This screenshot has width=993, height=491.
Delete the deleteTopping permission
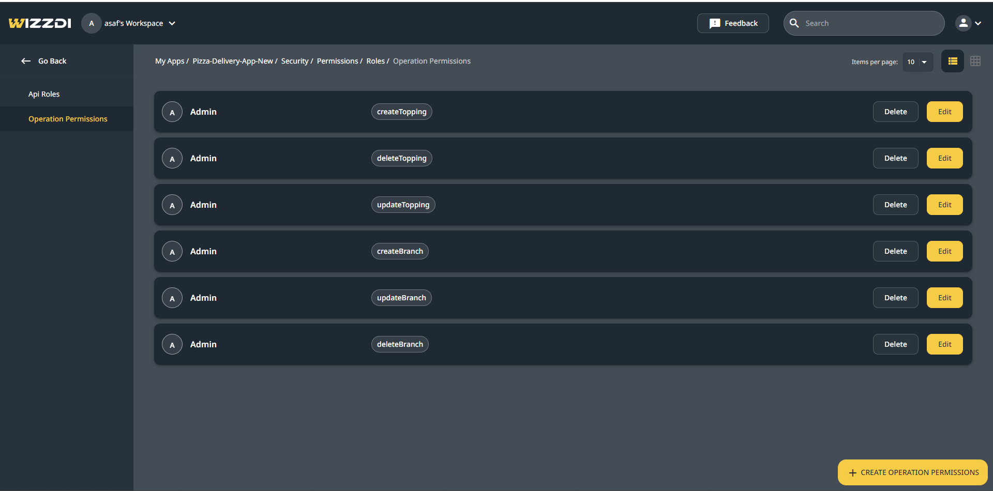coord(895,158)
